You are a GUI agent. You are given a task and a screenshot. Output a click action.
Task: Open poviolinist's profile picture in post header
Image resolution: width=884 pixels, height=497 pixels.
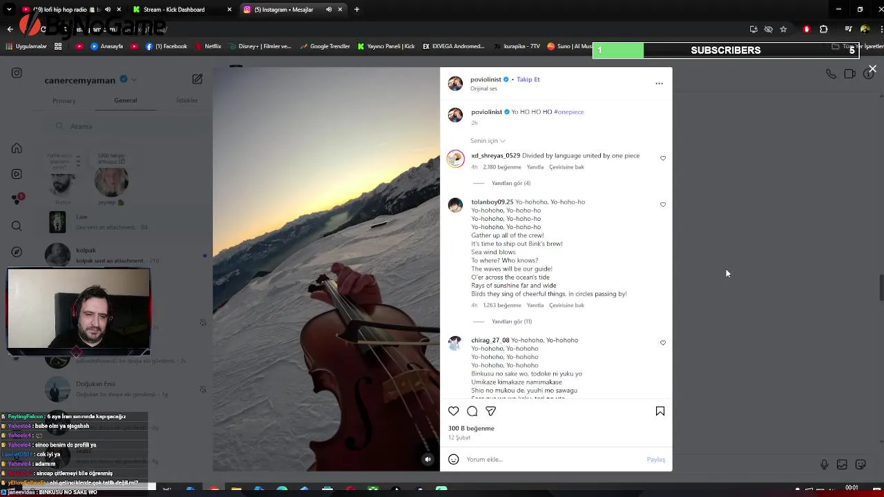coord(455,84)
